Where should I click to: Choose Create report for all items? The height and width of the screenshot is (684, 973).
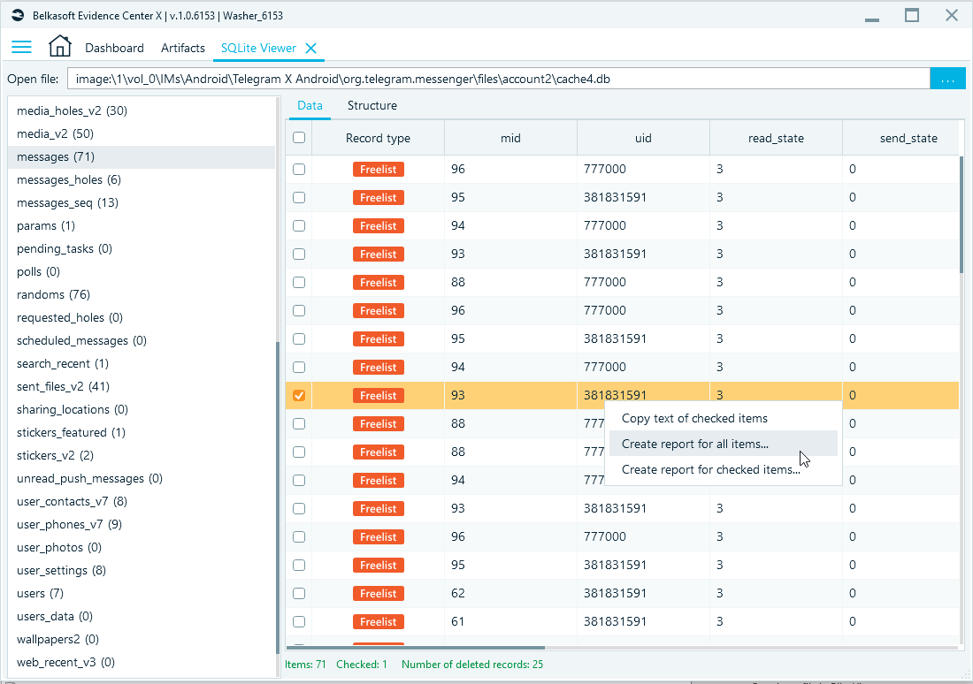coord(723,444)
